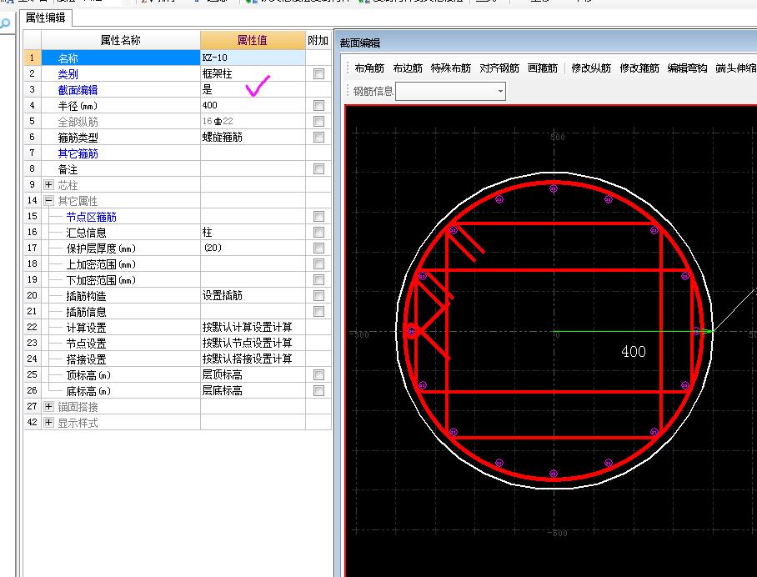Click the 截面编辑 panel title bar

coord(545,43)
